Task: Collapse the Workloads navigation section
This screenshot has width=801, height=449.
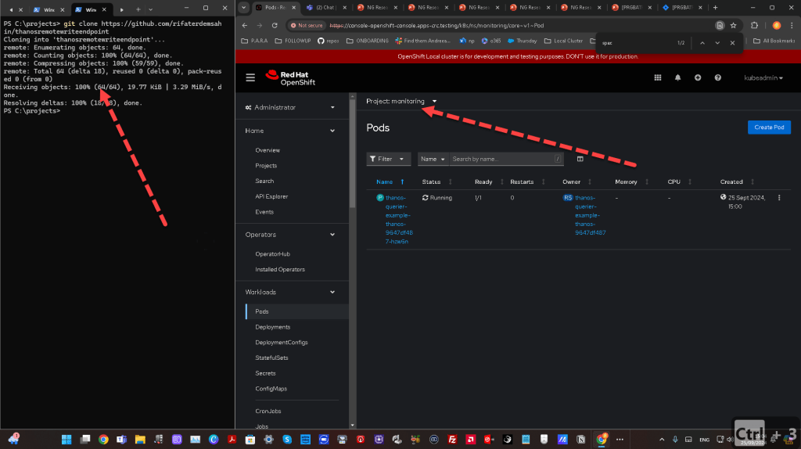Action: click(290, 293)
